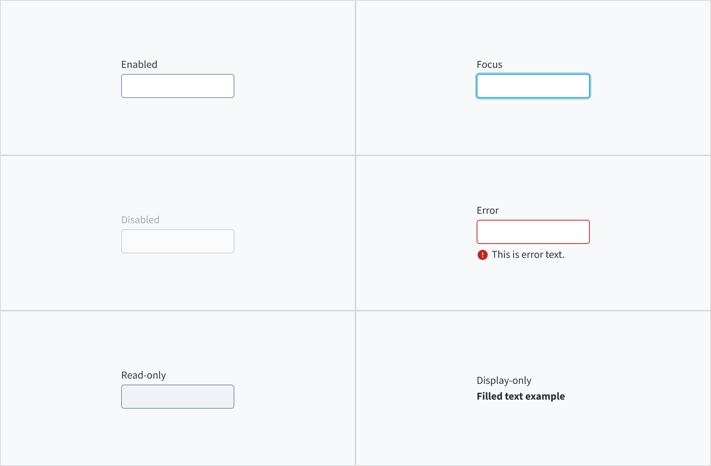Click the red-bordered error input box
The width and height of the screenshot is (711, 466).
pyautogui.click(x=533, y=232)
